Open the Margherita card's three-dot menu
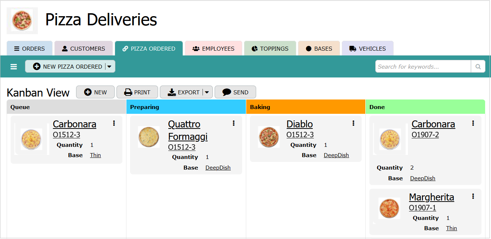Image resolution: width=491 pixels, height=239 pixels. (473, 196)
